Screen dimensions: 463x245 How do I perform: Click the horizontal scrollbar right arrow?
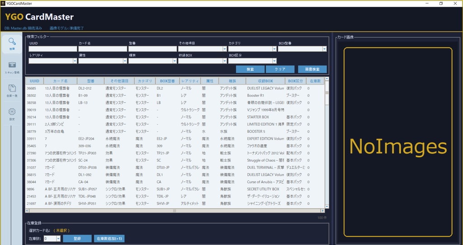point(322,211)
